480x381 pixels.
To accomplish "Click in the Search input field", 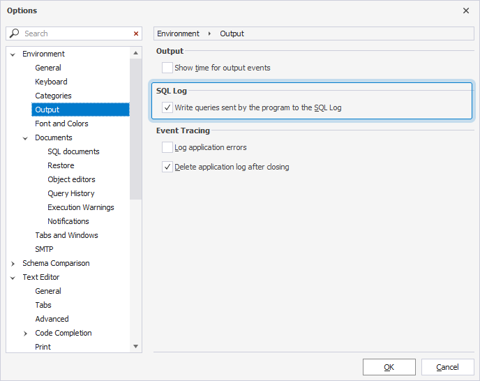I will 73,33.
